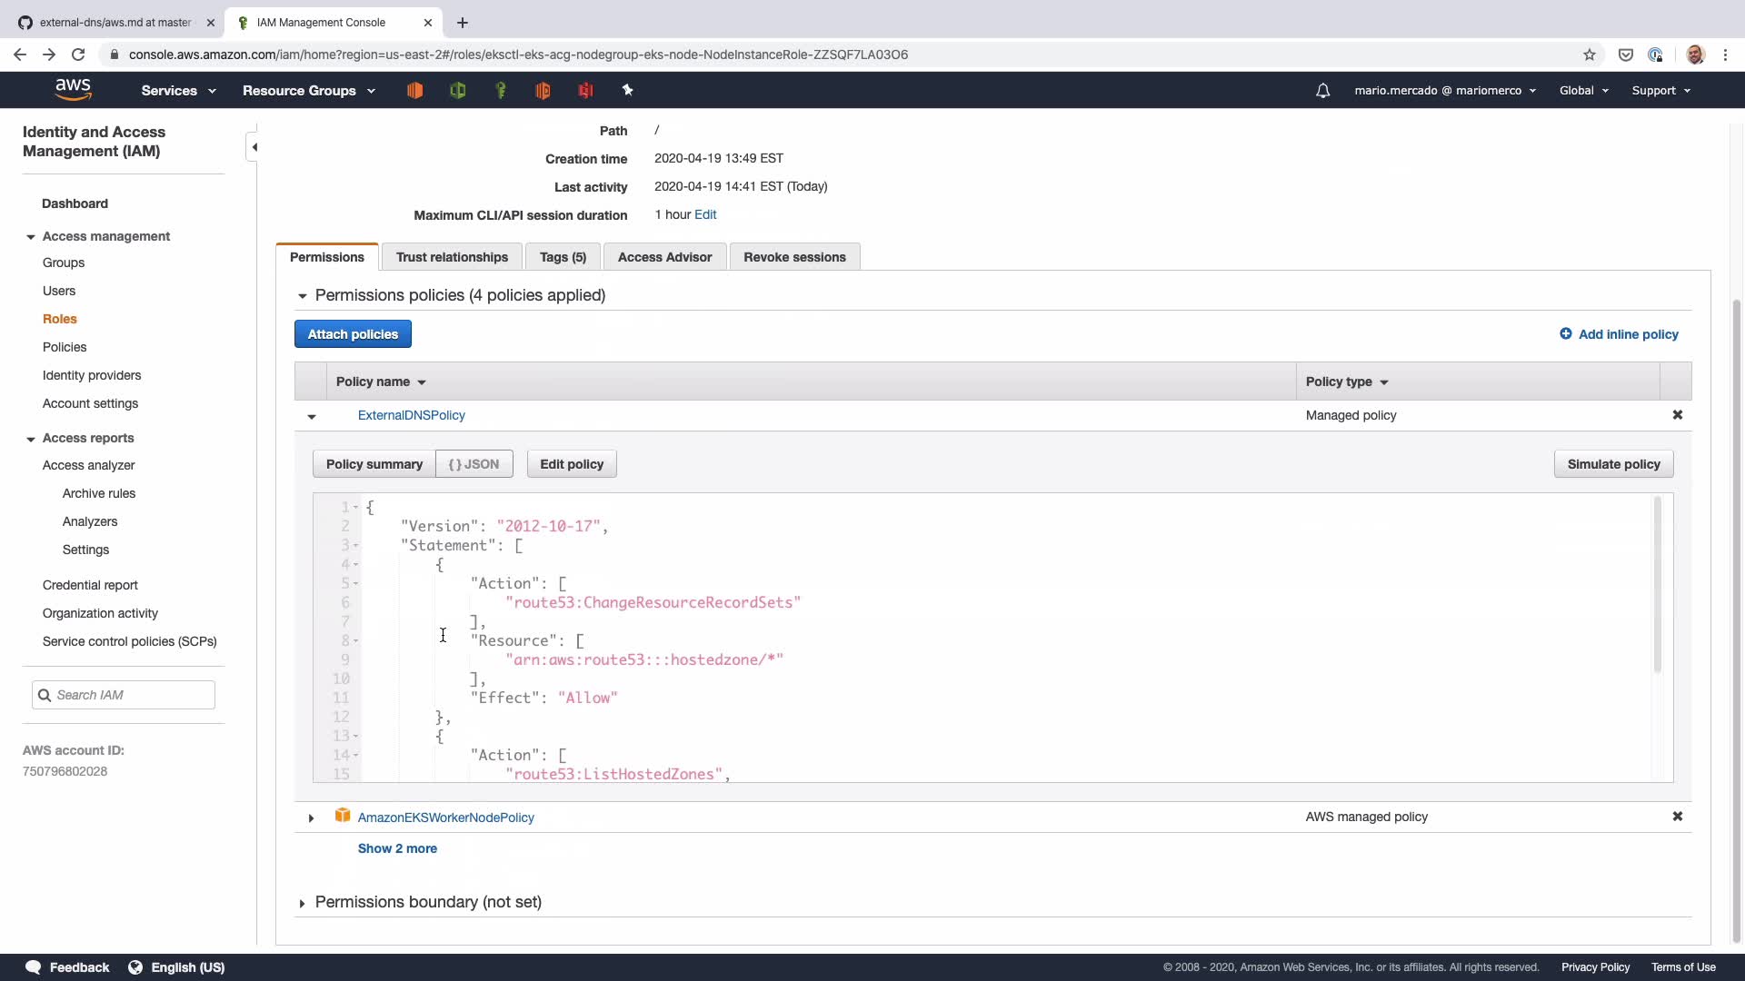The width and height of the screenshot is (1745, 981).
Task: Switch to Policy summary view
Action: pyautogui.click(x=374, y=464)
